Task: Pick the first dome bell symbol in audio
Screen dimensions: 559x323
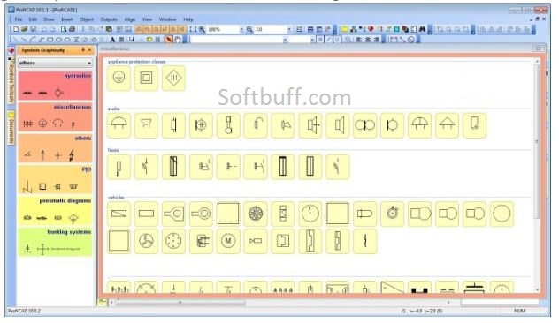Action: (119, 125)
